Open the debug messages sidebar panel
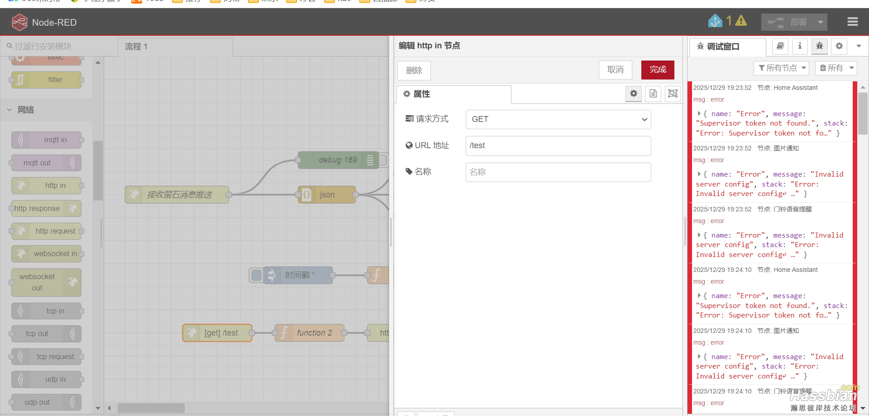 [819, 47]
